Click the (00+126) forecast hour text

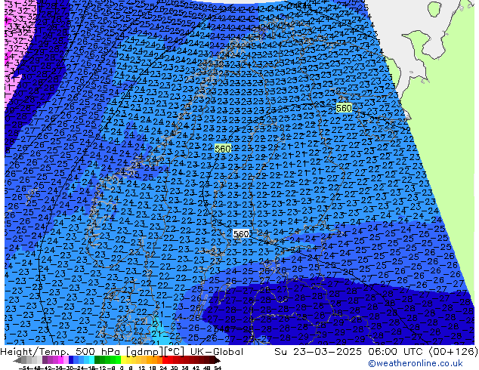453,352
